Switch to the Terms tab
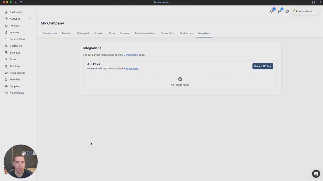This screenshot has height=181, width=323. 112,33
